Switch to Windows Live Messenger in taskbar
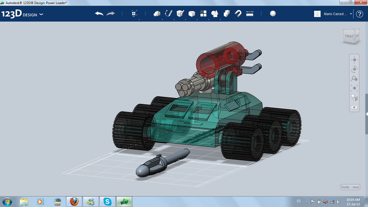Screen dimensions: 368x207 pos(91,202)
